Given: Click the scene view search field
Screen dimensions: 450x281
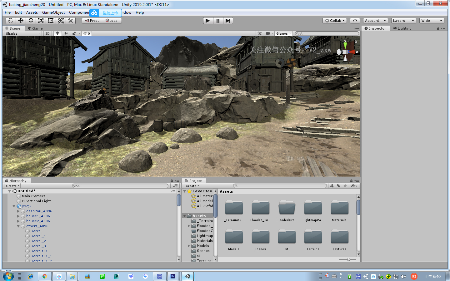Looking at the screenshot, I should (x=327, y=33).
